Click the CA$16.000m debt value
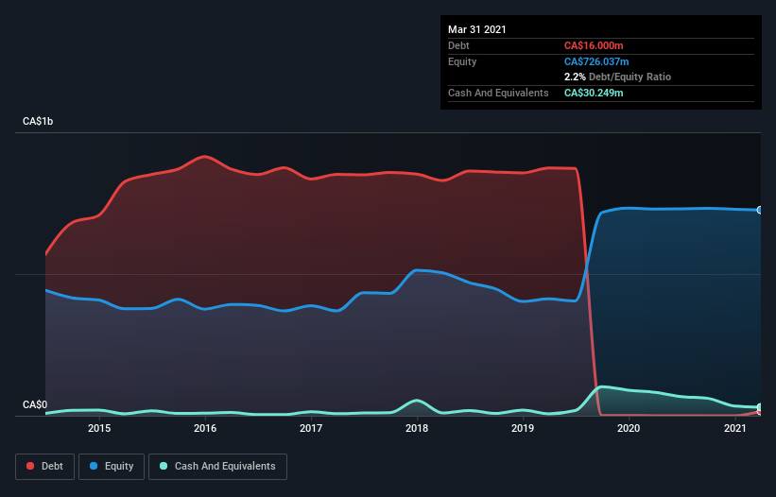The height and width of the screenshot is (497, 776). [x=594, y=45]
